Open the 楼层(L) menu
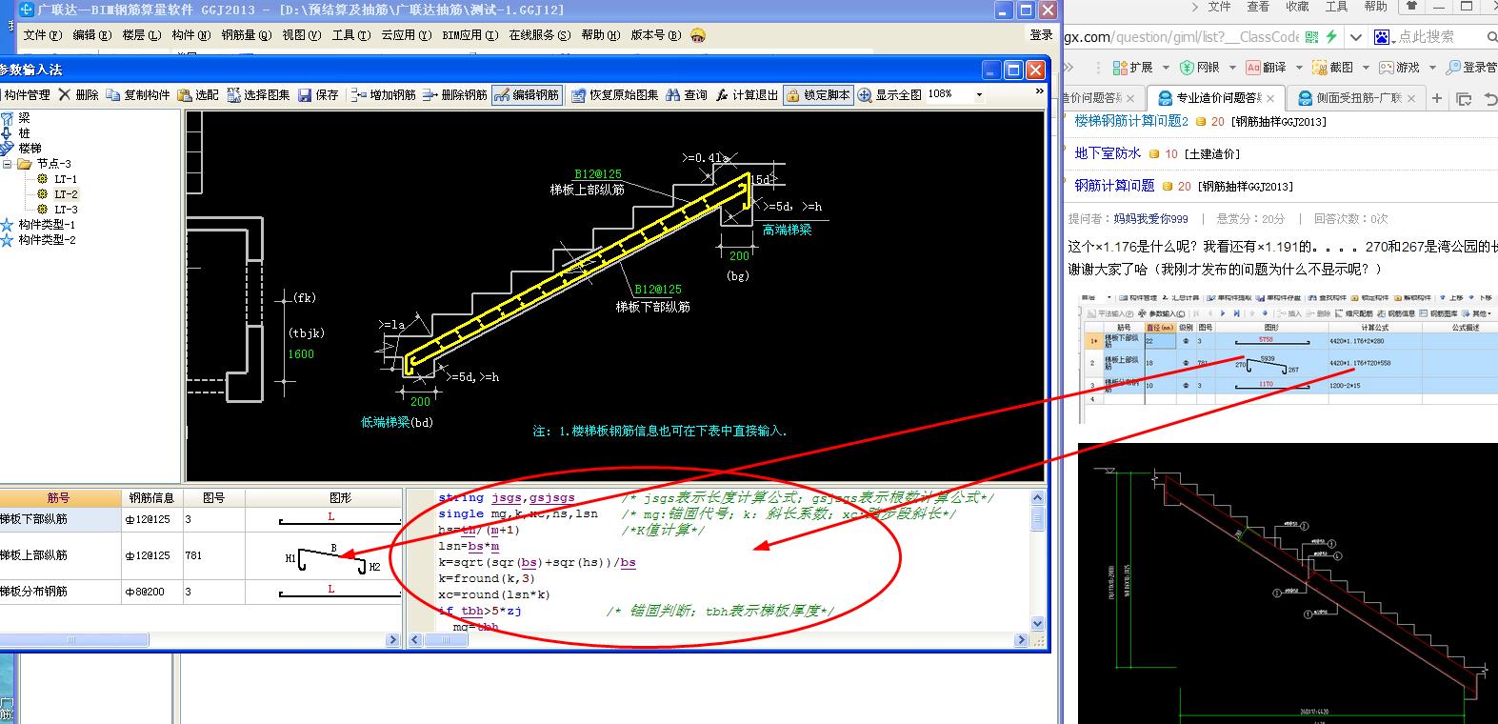This screenshot has height=724, width=1498. (x=141, y=35)
